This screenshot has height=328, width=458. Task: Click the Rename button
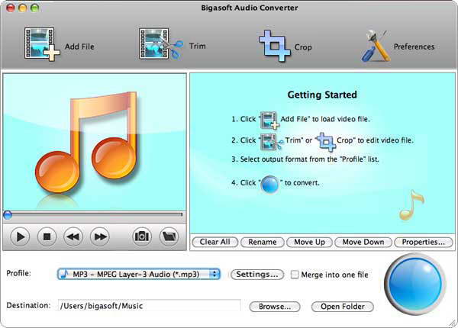pos(263,242)
